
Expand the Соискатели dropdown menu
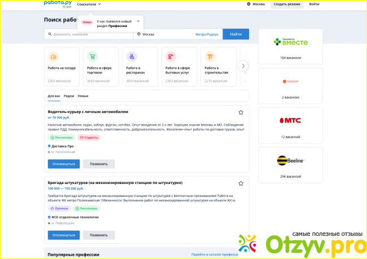pos(89,4)
